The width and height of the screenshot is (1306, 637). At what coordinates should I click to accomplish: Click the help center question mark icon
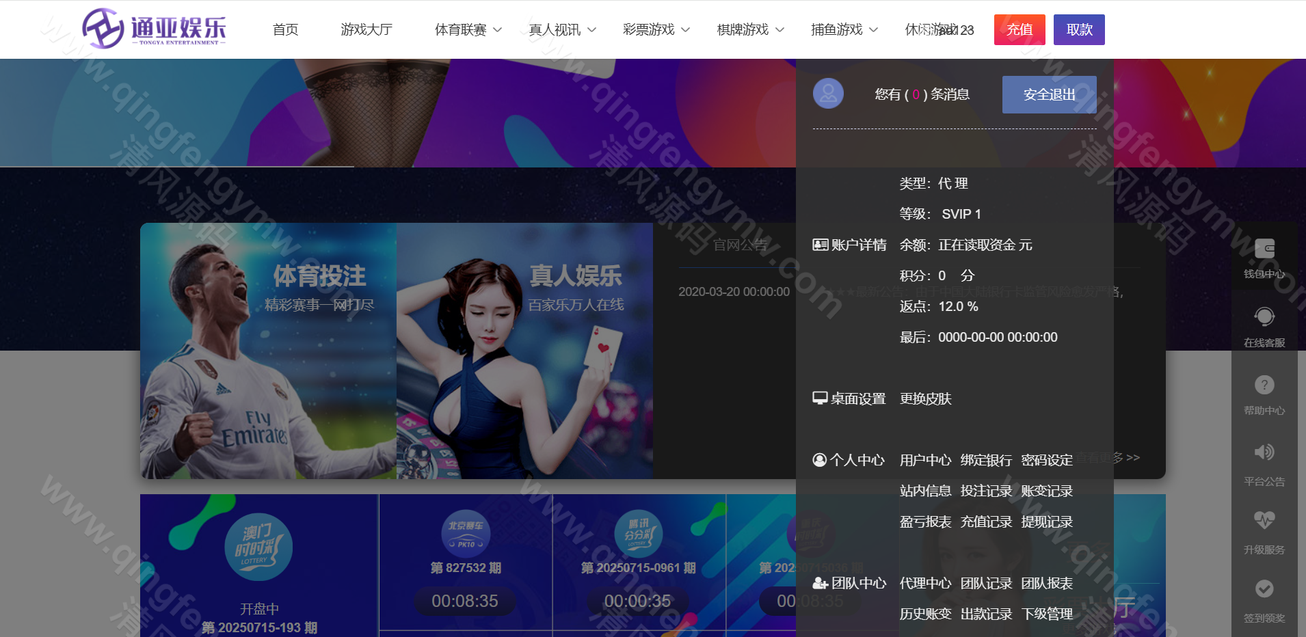1264,385
